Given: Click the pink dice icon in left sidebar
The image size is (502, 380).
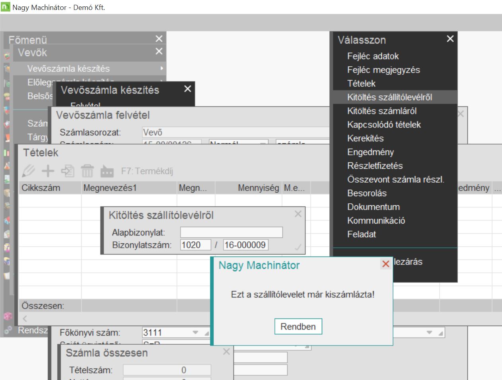Looking at the screenshot, I should pyautogui.click(x=8, y=316).
